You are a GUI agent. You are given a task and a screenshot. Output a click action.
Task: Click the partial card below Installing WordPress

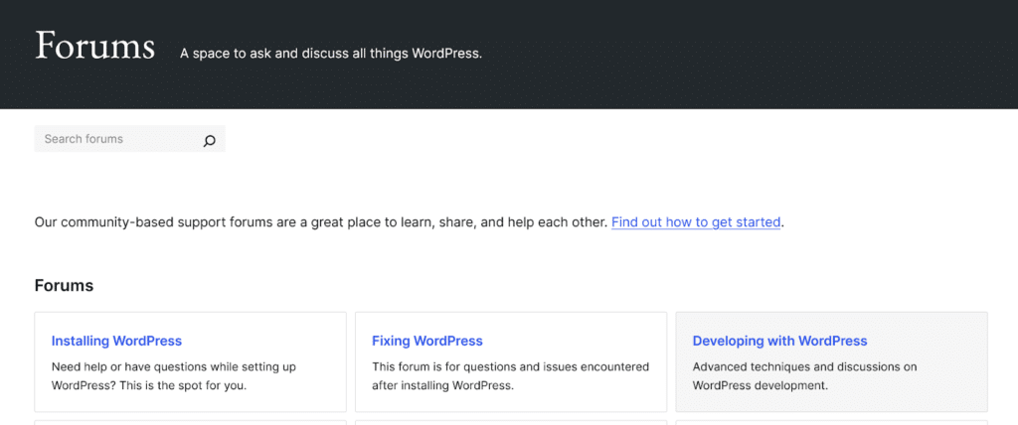pos(190,422)
